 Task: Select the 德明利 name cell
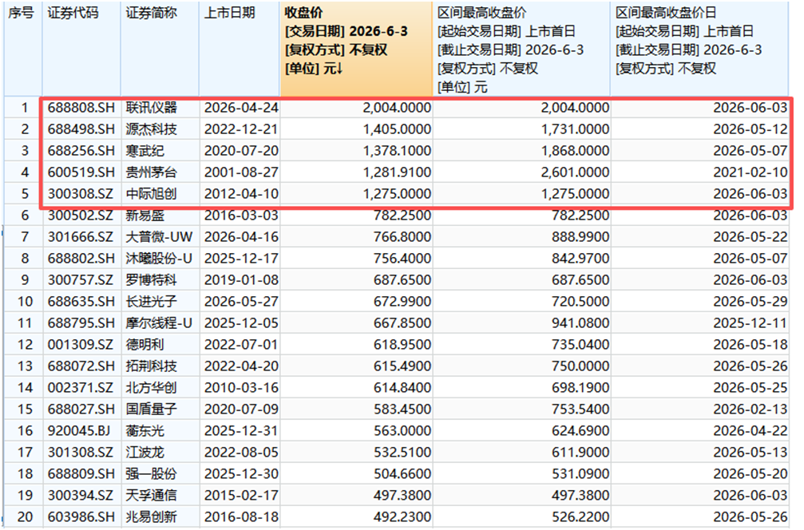[160, 345]
